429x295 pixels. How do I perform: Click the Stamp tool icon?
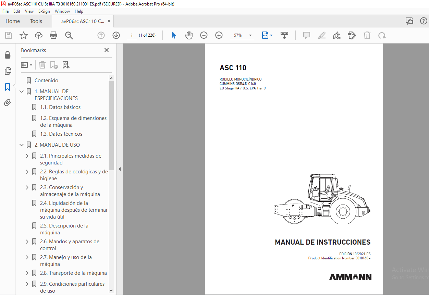point(352,35)
